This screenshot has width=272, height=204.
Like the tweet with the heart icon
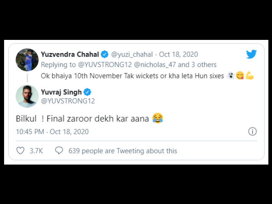click(20, 151)
